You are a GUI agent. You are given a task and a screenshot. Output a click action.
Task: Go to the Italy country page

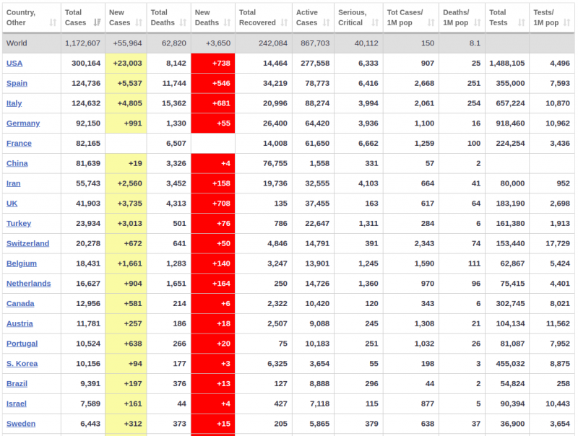point(14,103)
